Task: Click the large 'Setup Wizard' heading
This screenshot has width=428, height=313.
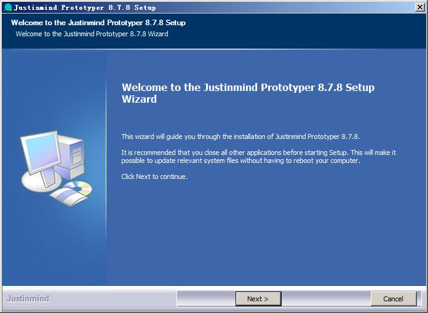Action: (248, 93)
